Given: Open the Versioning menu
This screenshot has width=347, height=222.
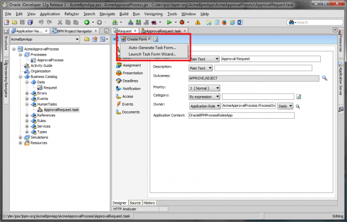Looking at the screenshot, I should (154, 14).
